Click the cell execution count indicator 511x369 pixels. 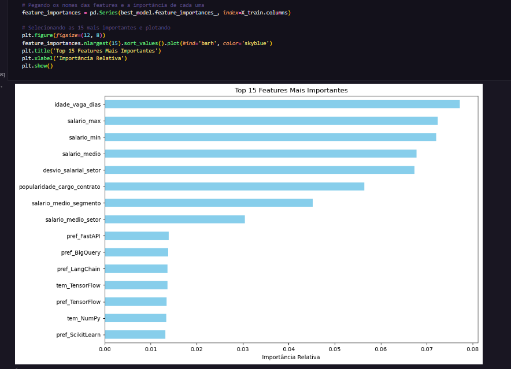tap(2, 75)
